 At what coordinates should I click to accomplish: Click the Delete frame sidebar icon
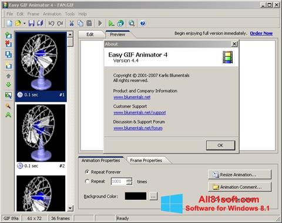(8, 44)
